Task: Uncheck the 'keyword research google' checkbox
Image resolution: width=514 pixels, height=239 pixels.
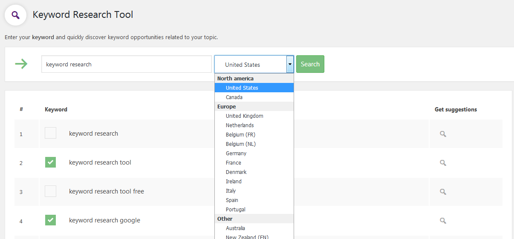Action: [50, 220]
